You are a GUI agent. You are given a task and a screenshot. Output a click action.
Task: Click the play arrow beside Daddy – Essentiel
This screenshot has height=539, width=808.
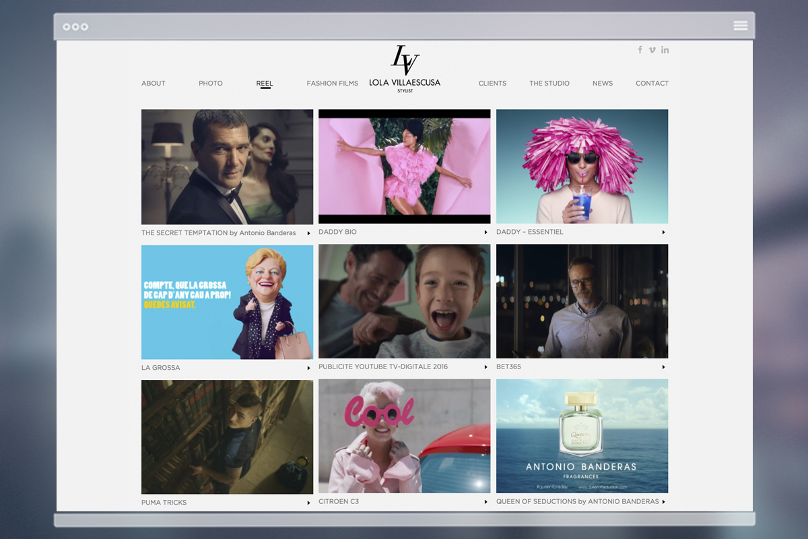point(663,232)
